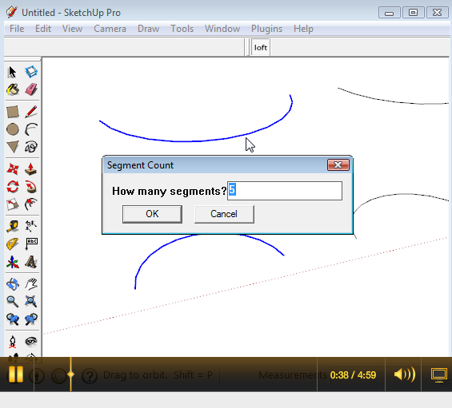452x408 pixels.
Task: Select the Text label tool
Action: click(31, 244)
